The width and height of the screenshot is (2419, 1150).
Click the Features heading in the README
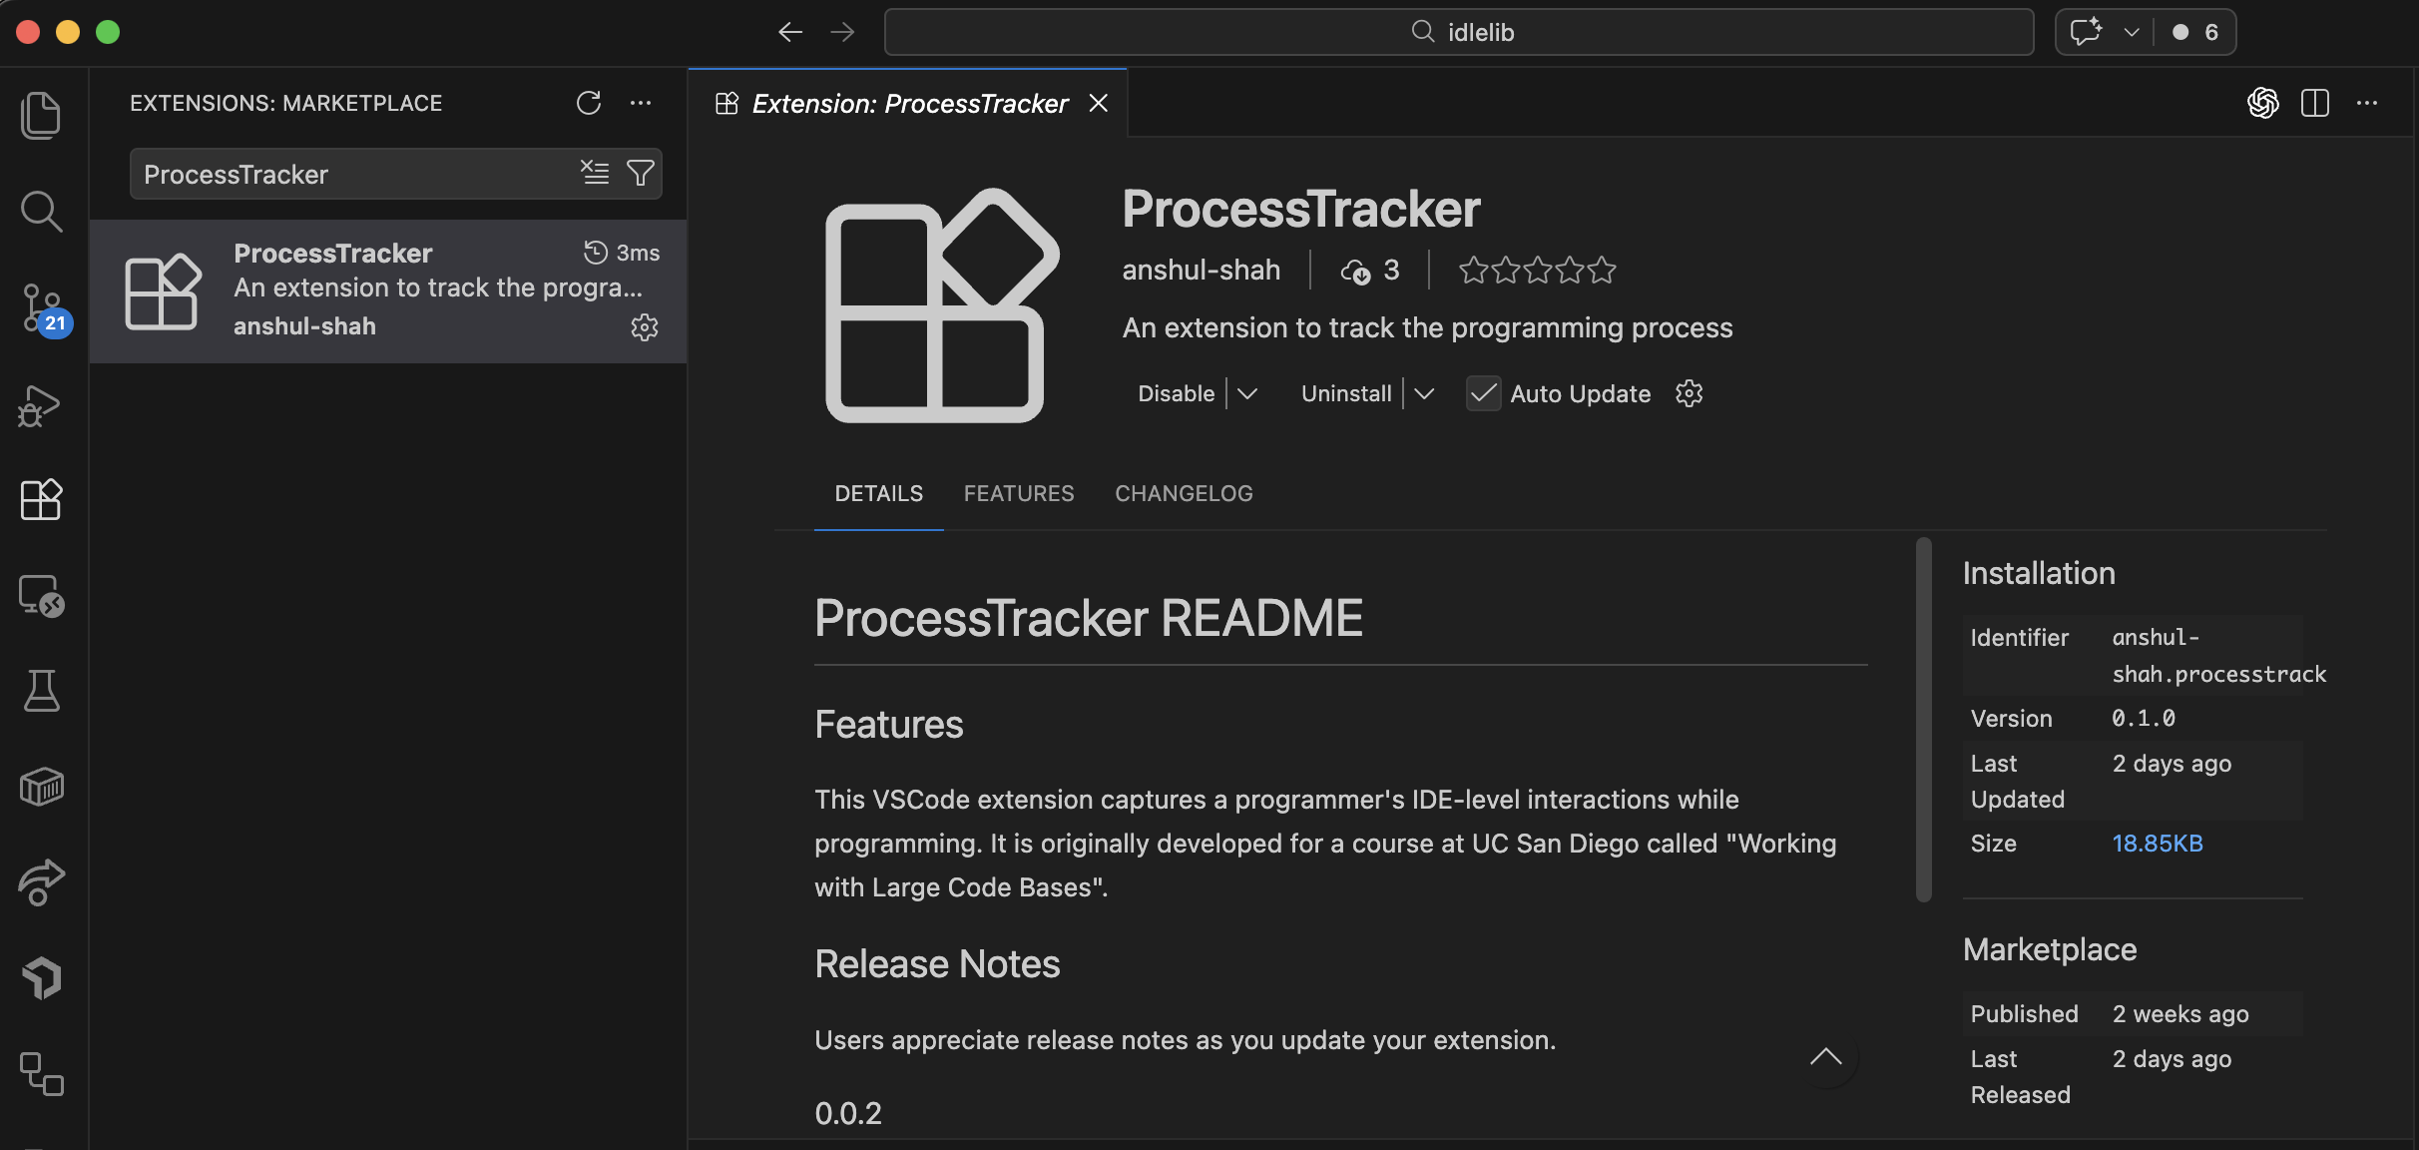coord(888,725)
